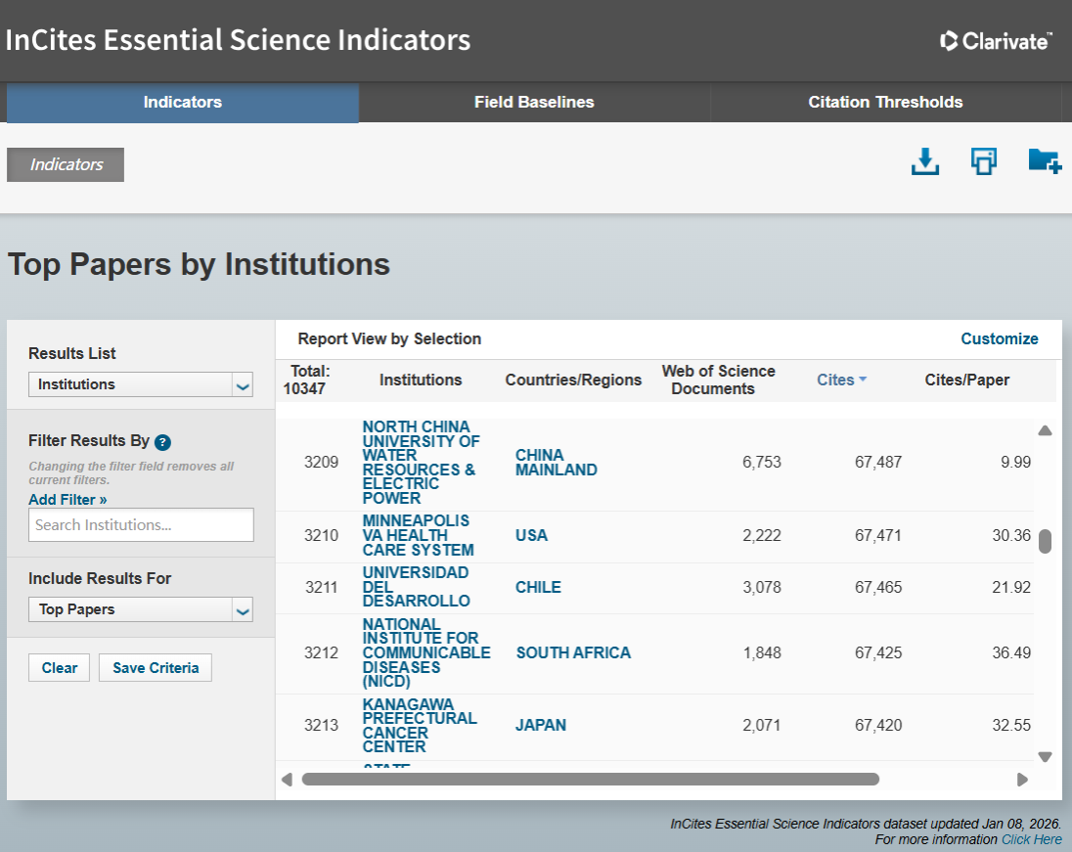Open the Citation Thresholds tab
1072x852 pixels.
tap(885, 103)
